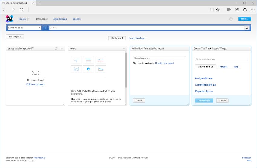Open the Feedback link

point(246,158)
